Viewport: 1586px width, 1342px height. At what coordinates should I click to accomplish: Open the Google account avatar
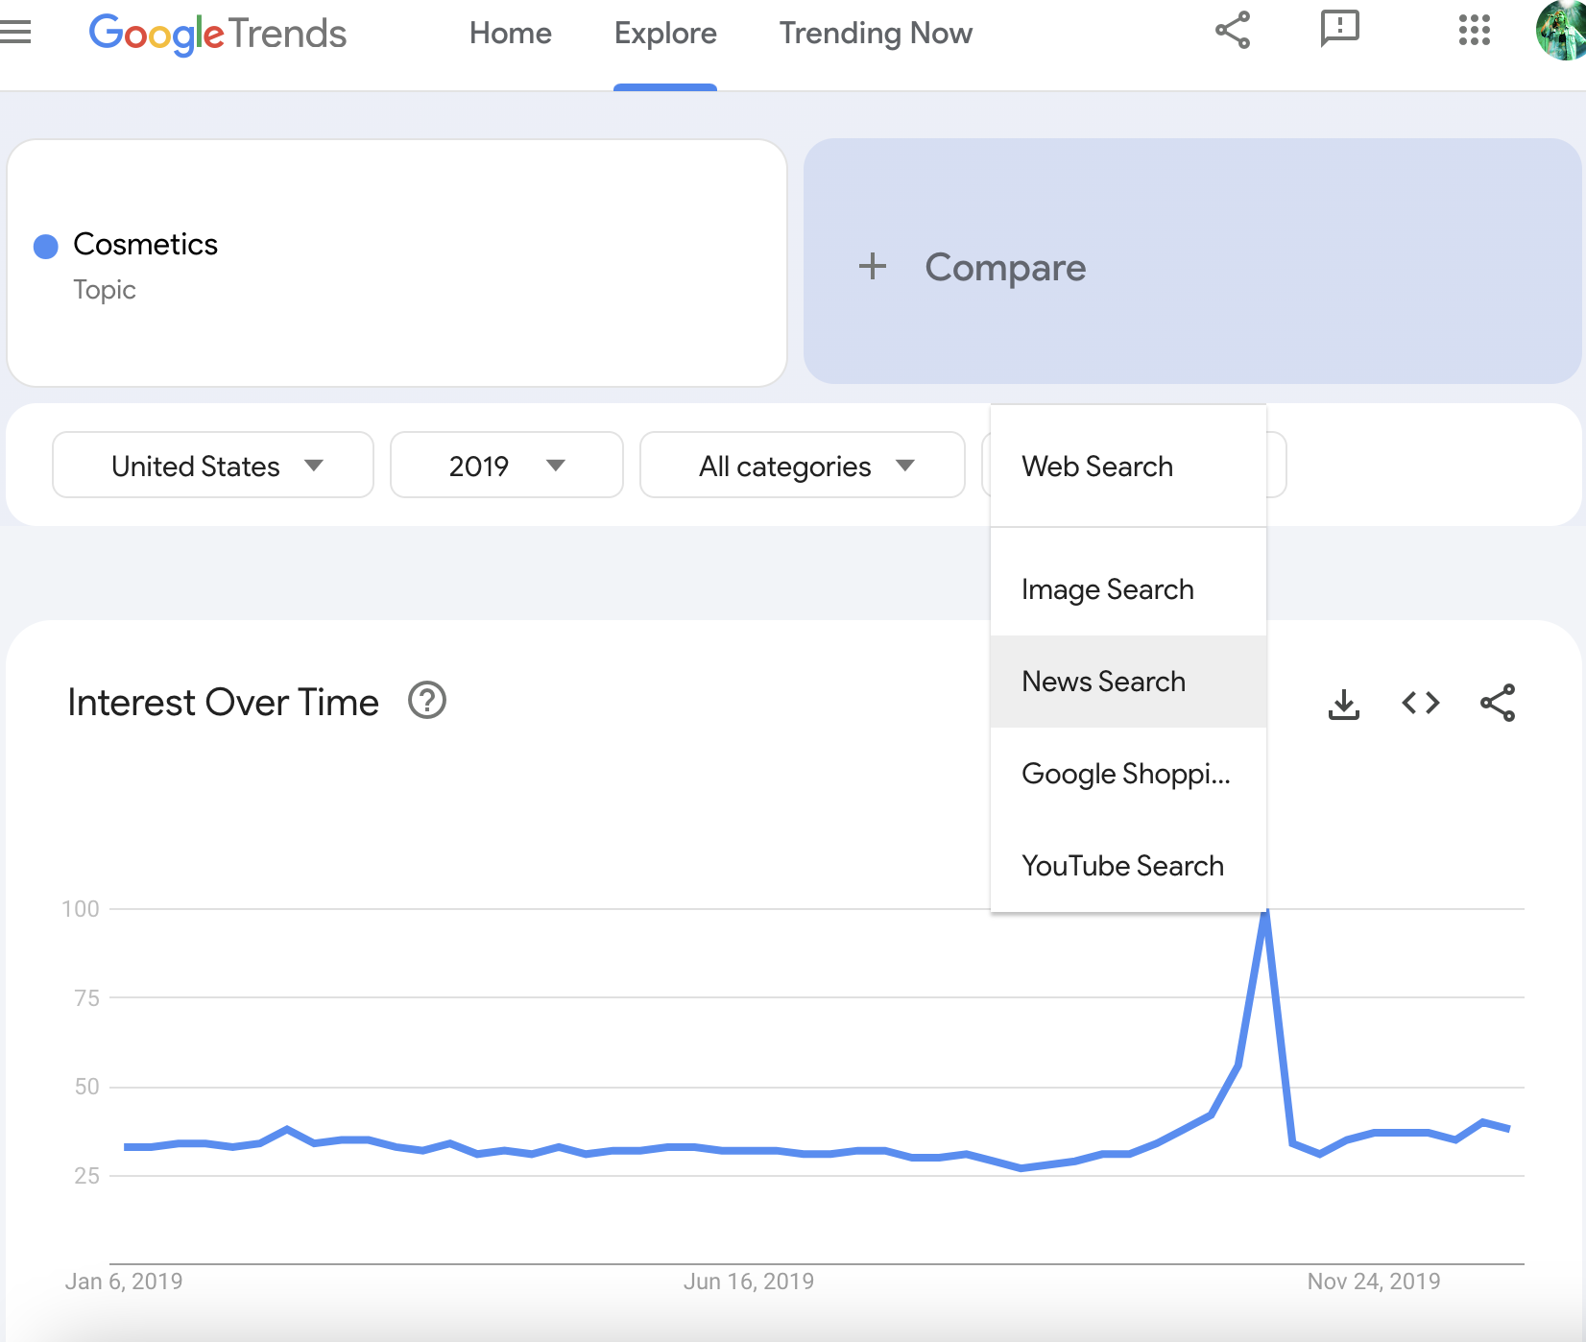click(x=1563, y=30)
